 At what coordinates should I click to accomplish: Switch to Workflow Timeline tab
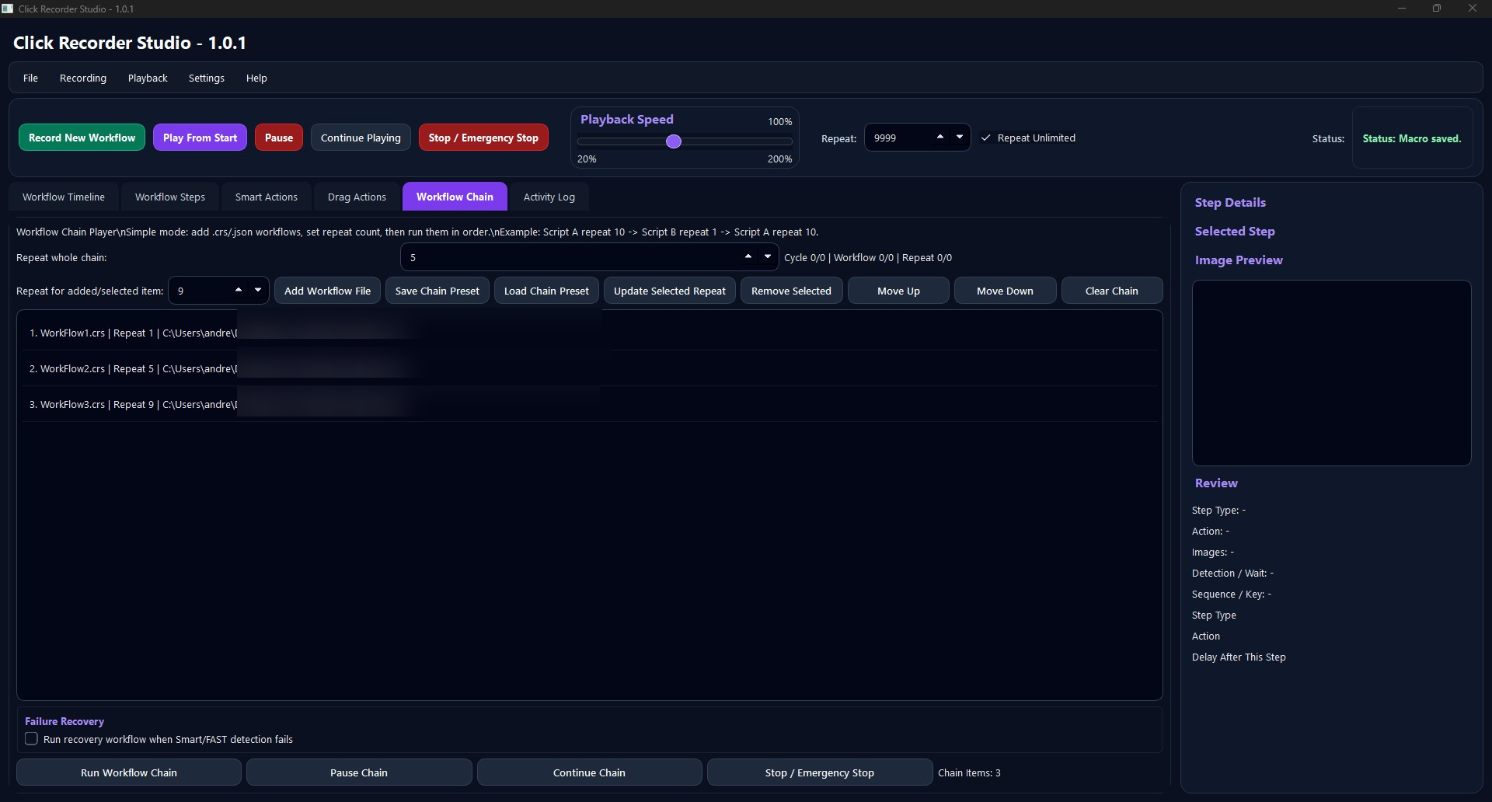coord(64,197)
